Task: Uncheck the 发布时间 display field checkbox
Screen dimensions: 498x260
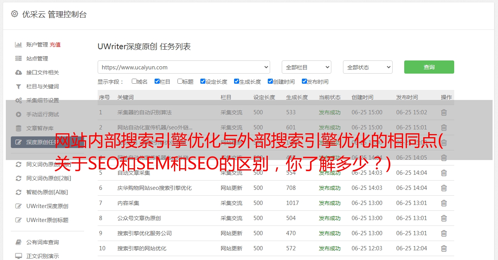Action: click(304, 81)
